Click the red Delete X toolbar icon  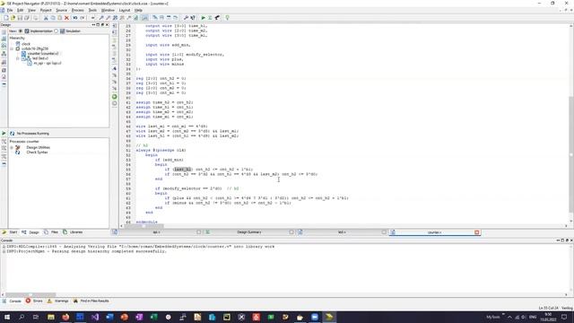click(x=66, y=18)
